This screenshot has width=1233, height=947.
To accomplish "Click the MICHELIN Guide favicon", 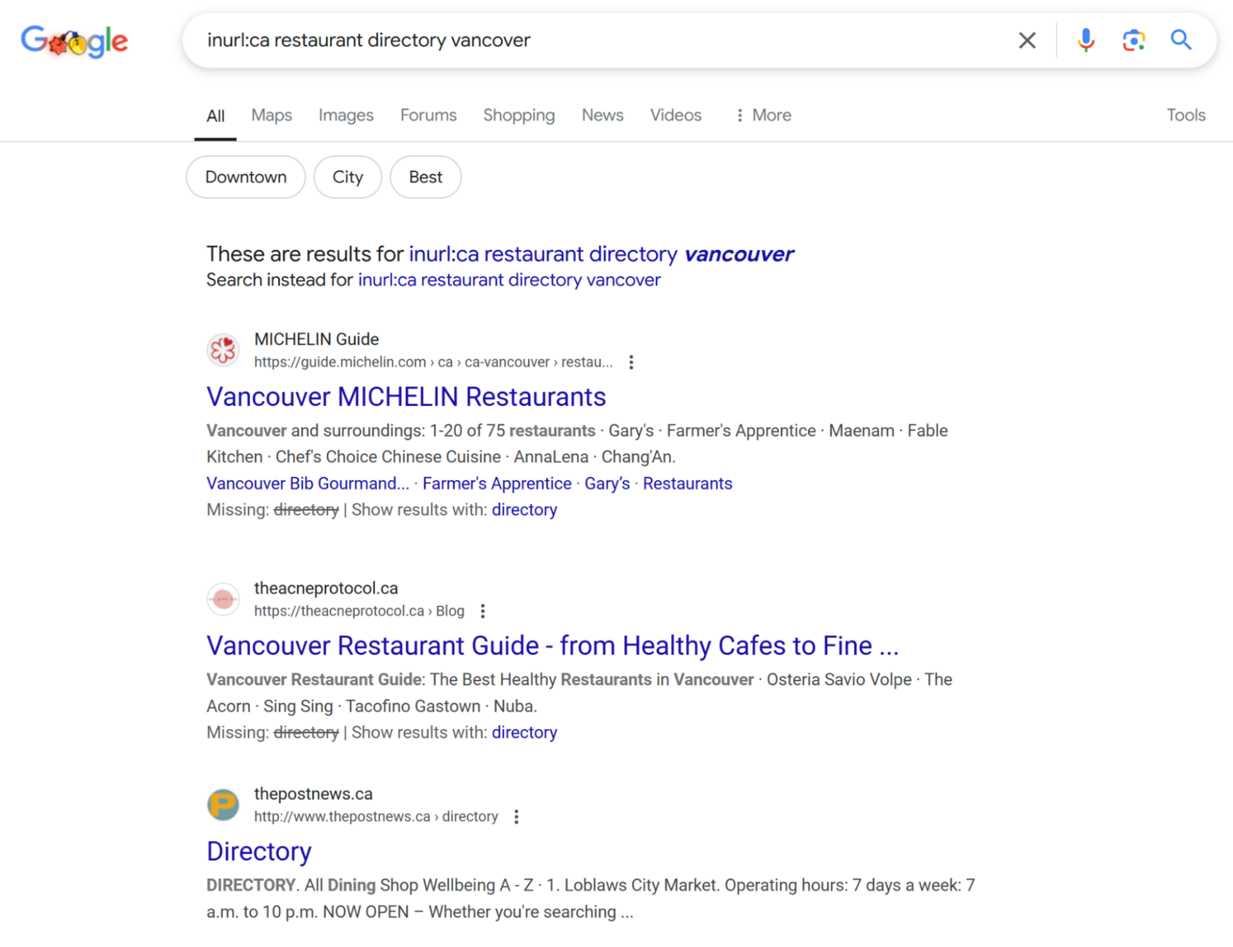I will pyautogui.click(x=223, y=350).
